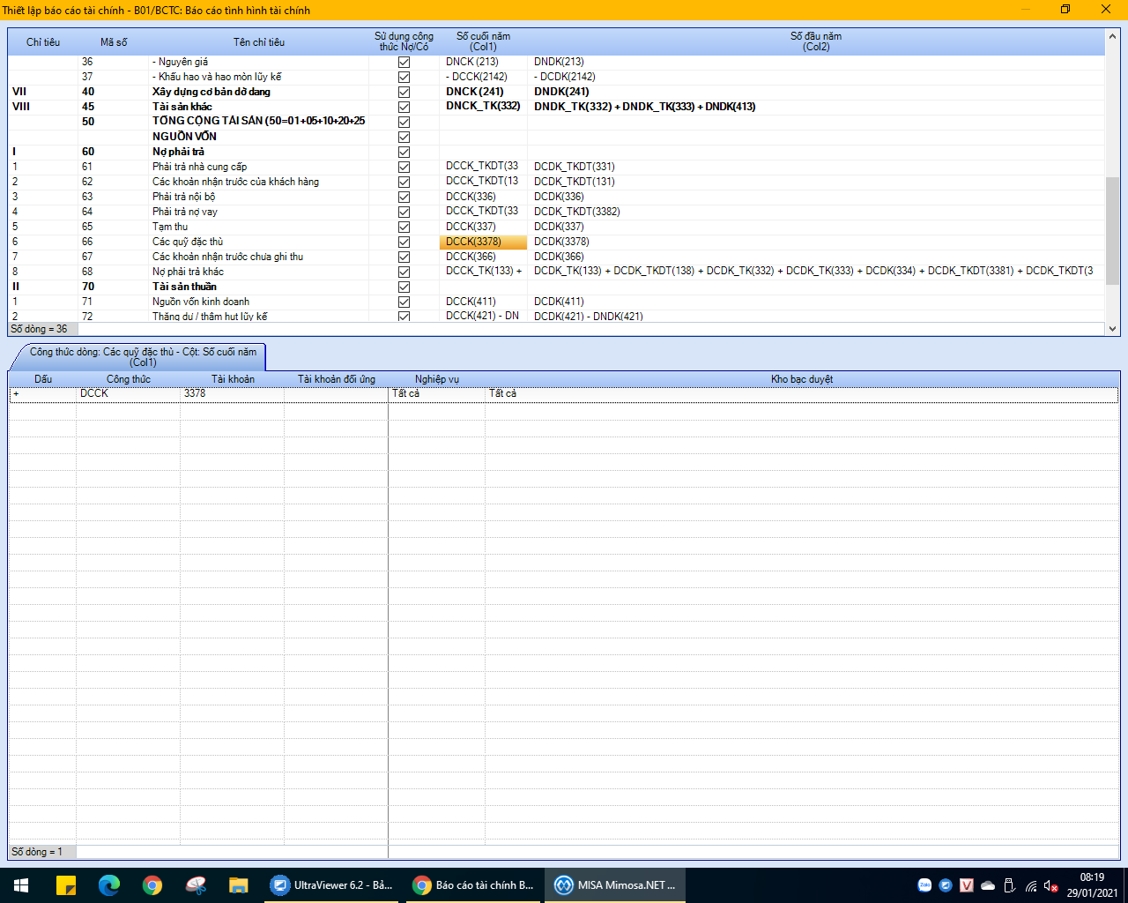Open Zalo from the system tray
This screenshot has width=1128, height=903.
click(924, 885)
